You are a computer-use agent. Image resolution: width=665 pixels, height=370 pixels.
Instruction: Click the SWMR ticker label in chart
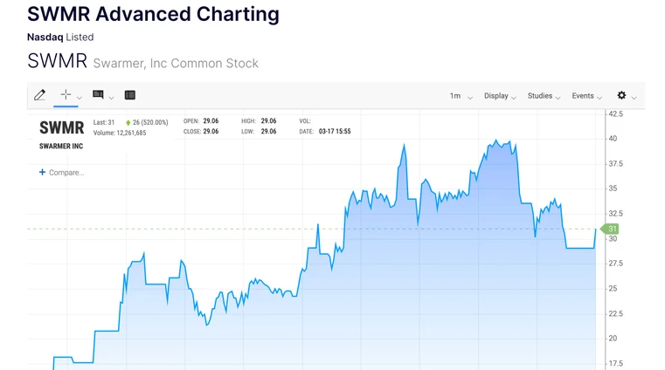(61, 128)
